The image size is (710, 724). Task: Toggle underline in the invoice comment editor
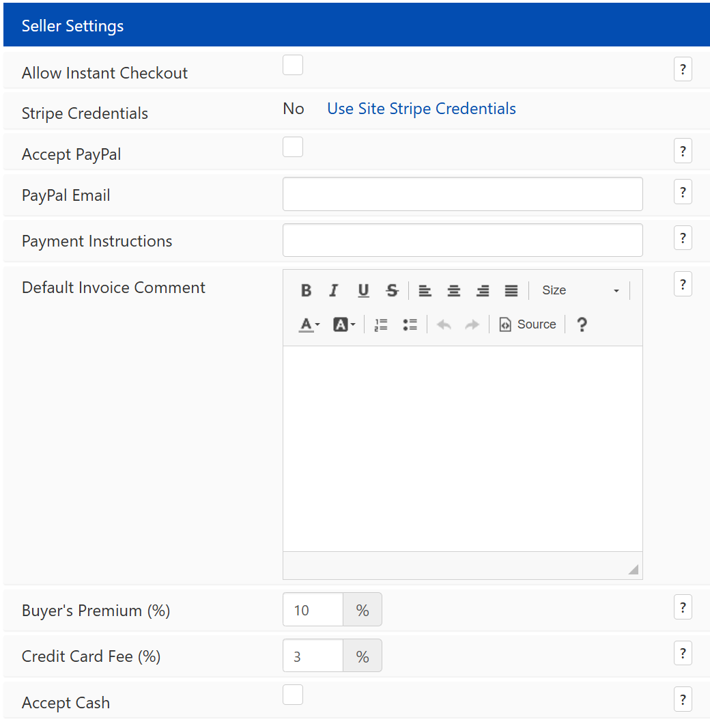[363, 290]
